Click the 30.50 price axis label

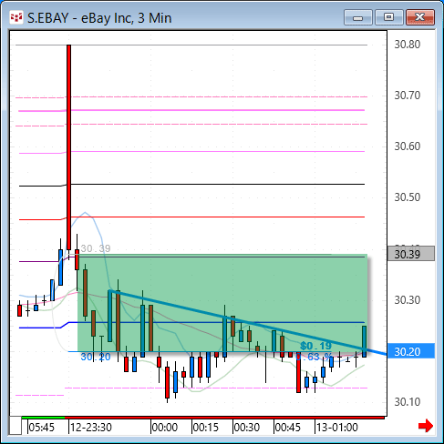coord(408,197)
